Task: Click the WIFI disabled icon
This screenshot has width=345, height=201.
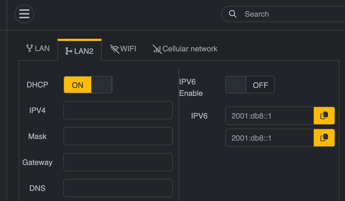Action: pyautogui.click(x=115, y=49)
